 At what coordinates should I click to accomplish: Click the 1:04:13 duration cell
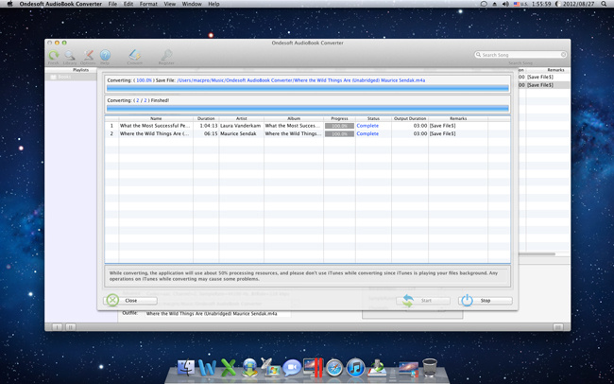coord(209,126)
